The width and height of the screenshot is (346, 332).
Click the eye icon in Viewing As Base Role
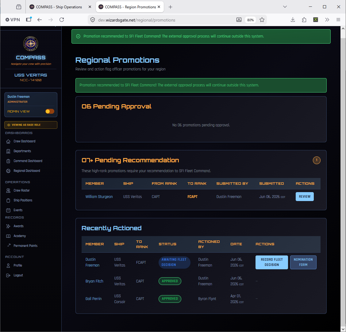(9, 125)
